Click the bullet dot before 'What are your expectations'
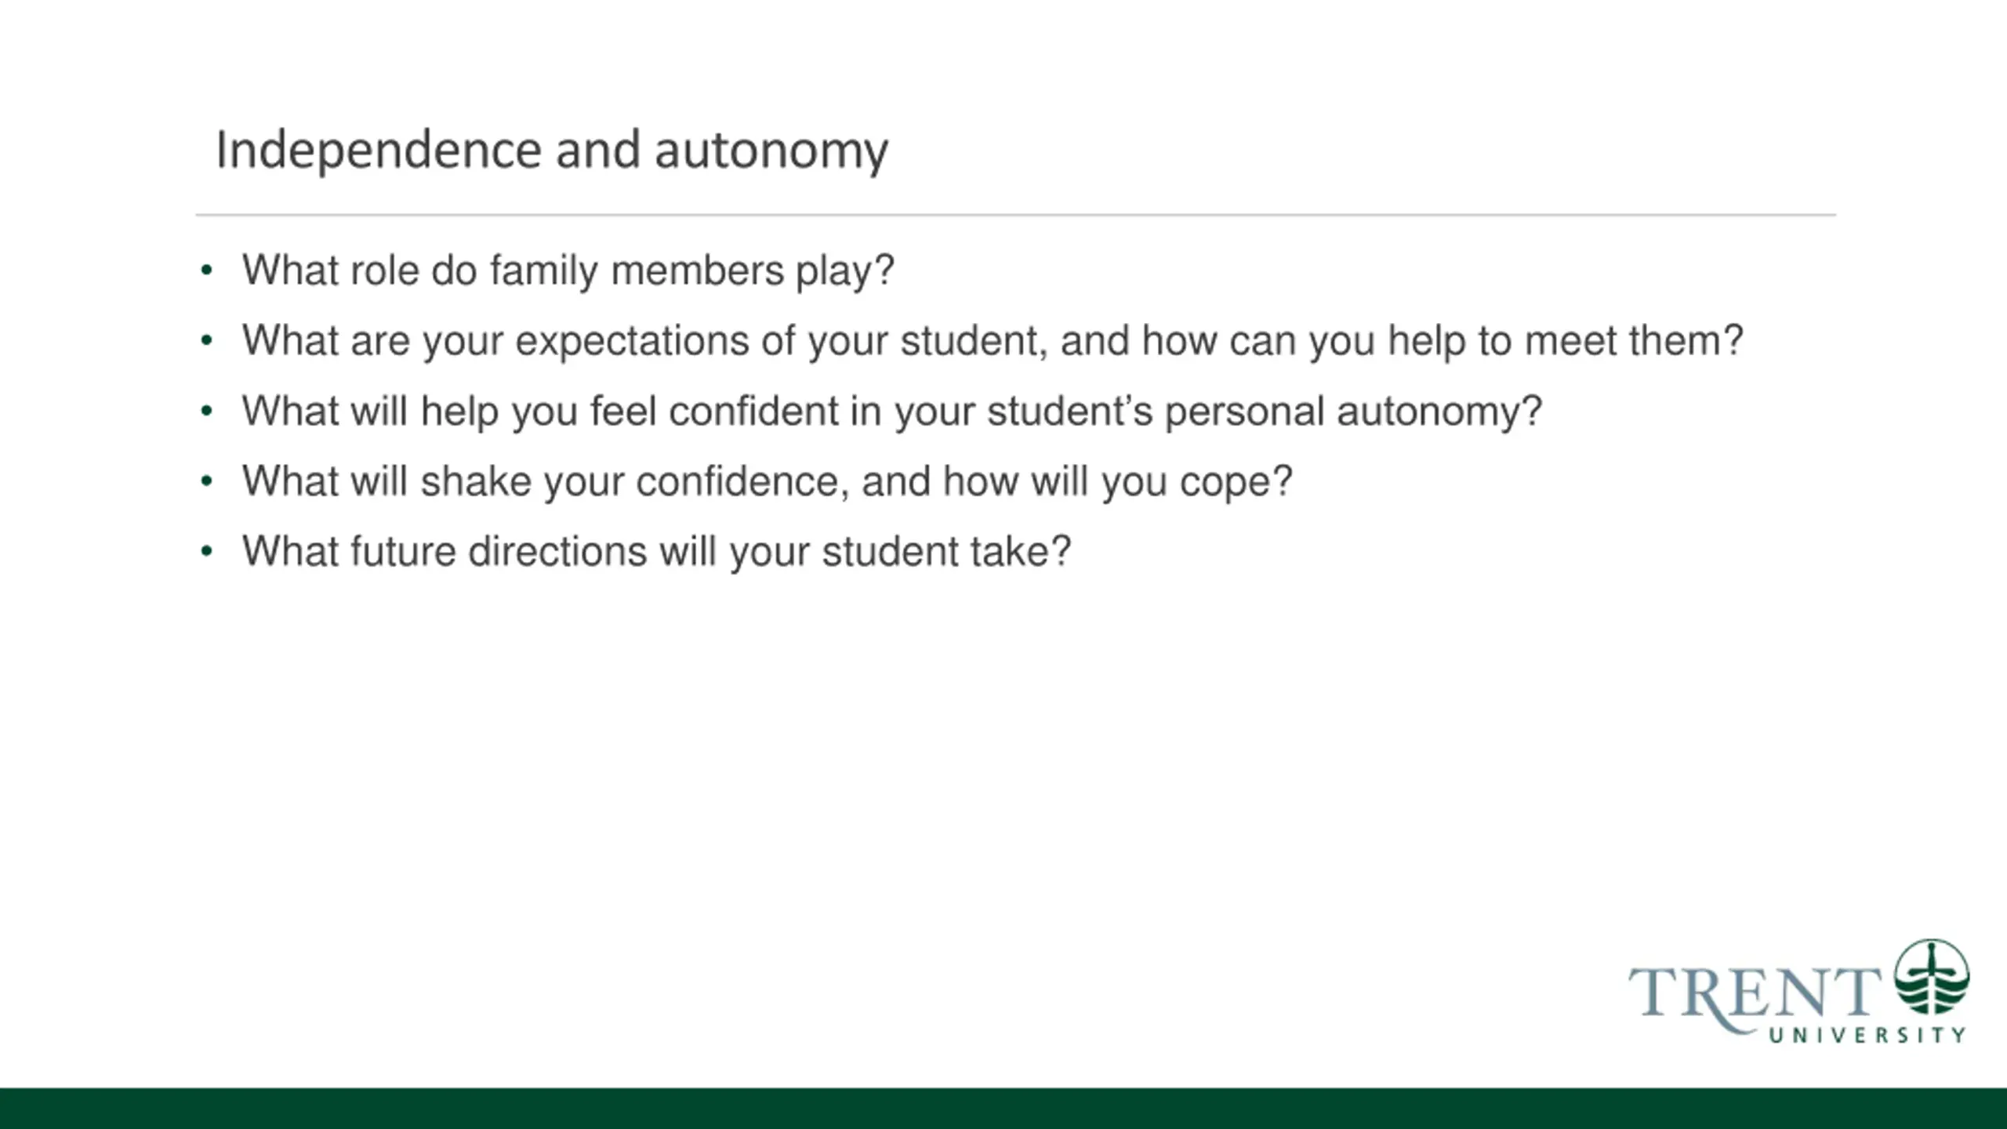Viewport: 2007px width, 1129px height. click(206, 341)
